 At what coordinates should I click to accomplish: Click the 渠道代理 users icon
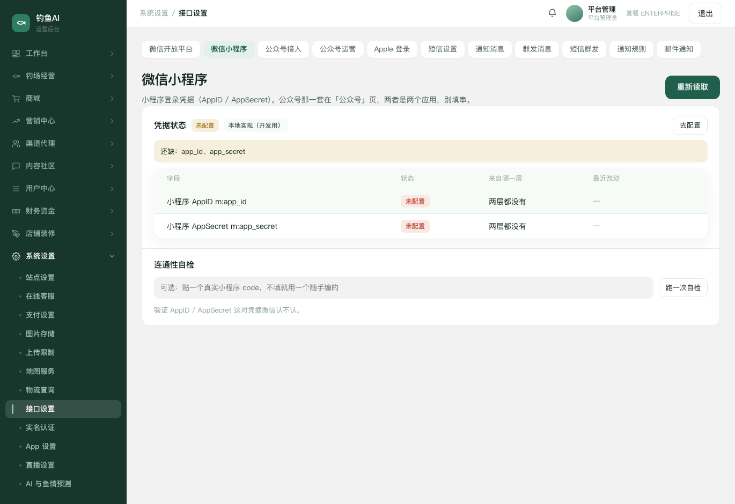pos(16,144)
